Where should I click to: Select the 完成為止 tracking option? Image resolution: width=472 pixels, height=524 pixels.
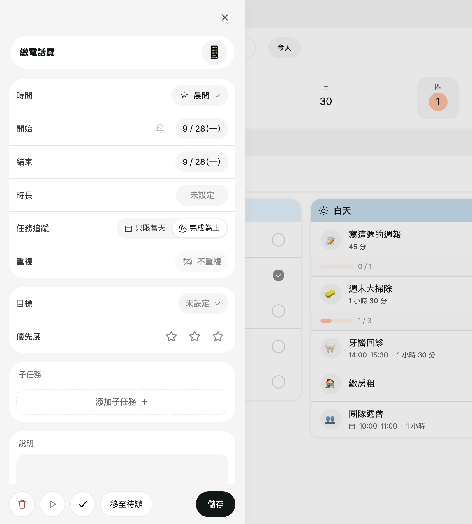(199, 228)
